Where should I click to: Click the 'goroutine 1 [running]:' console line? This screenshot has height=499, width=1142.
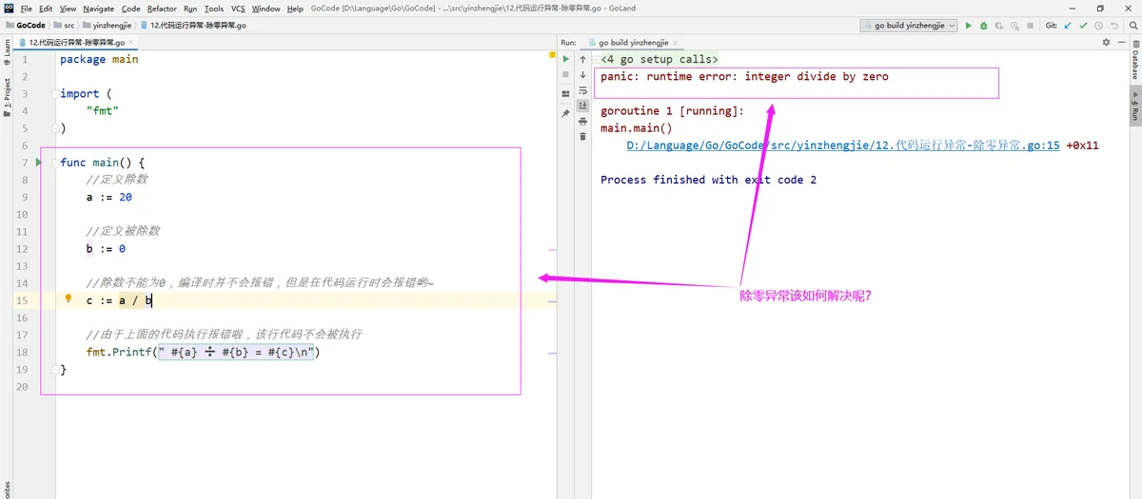pos(672,111)
